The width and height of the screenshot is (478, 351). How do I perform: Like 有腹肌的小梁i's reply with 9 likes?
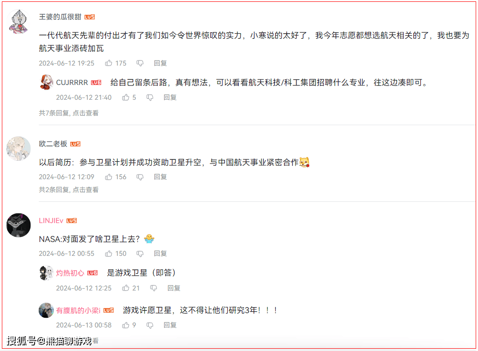(x=126, y=326)
